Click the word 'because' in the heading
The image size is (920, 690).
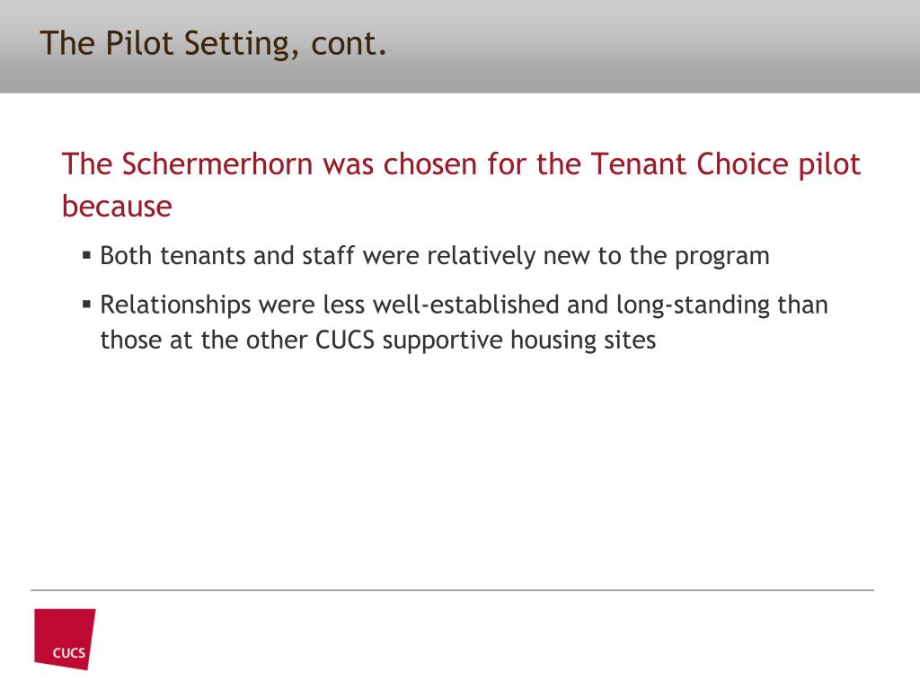click(x=118, y=207)
